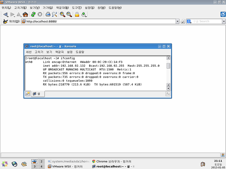Click the Go arrow beside address bar

pos(183,21)
